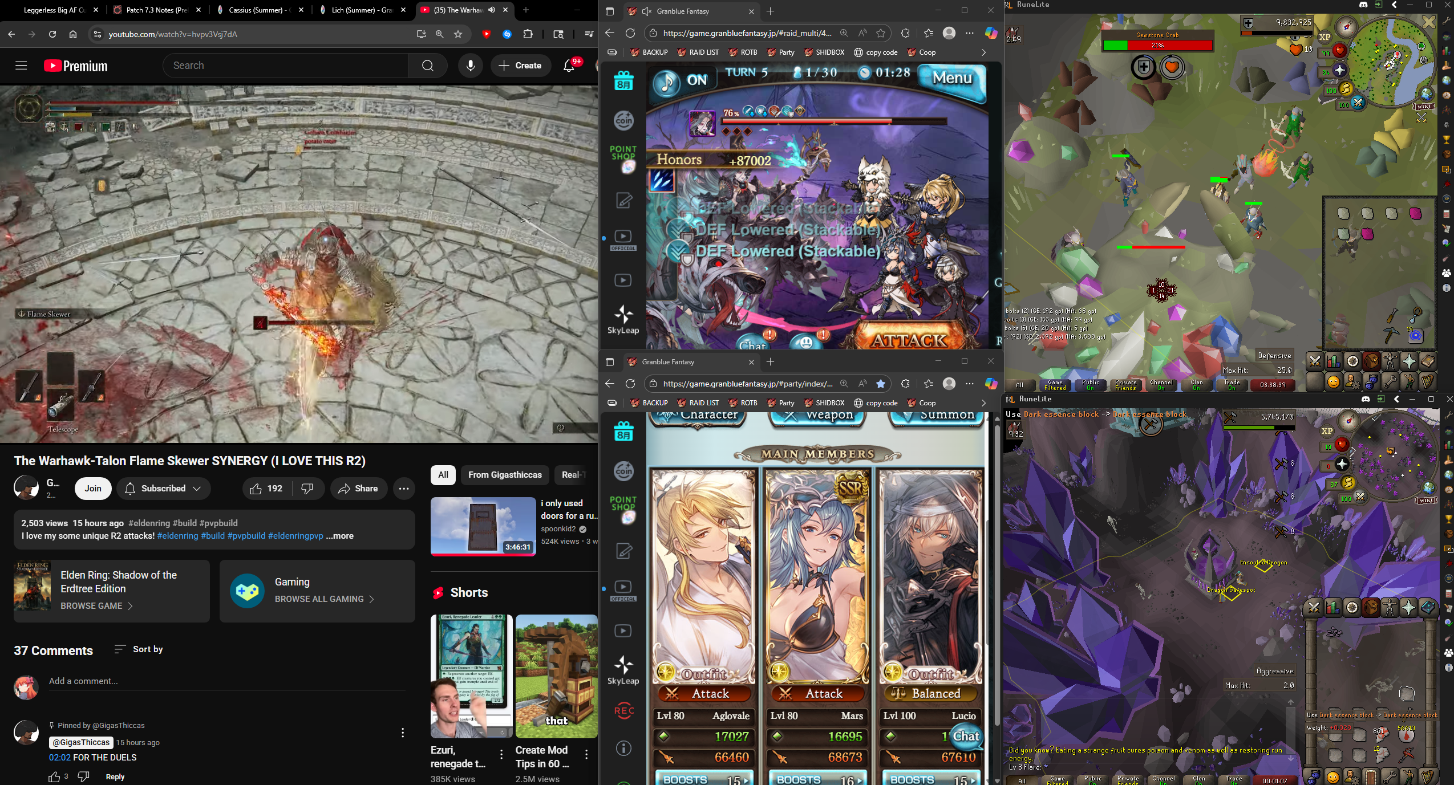Switch to Lich (Summer) Chrome tab
Screen dimensions: 1454x785
(x=362, y=10)
